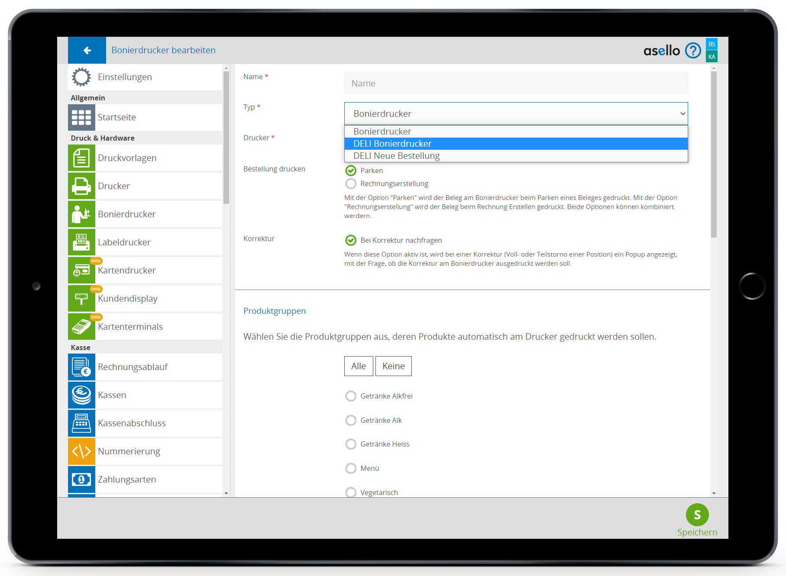Screen dimensions: 786x576
Task: Collapse the Typ dropdown field
Action: [x=515, y=114]
